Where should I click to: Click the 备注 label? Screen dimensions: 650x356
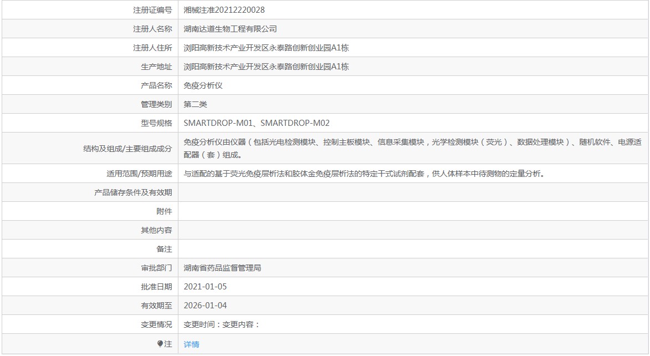(164, 249)
